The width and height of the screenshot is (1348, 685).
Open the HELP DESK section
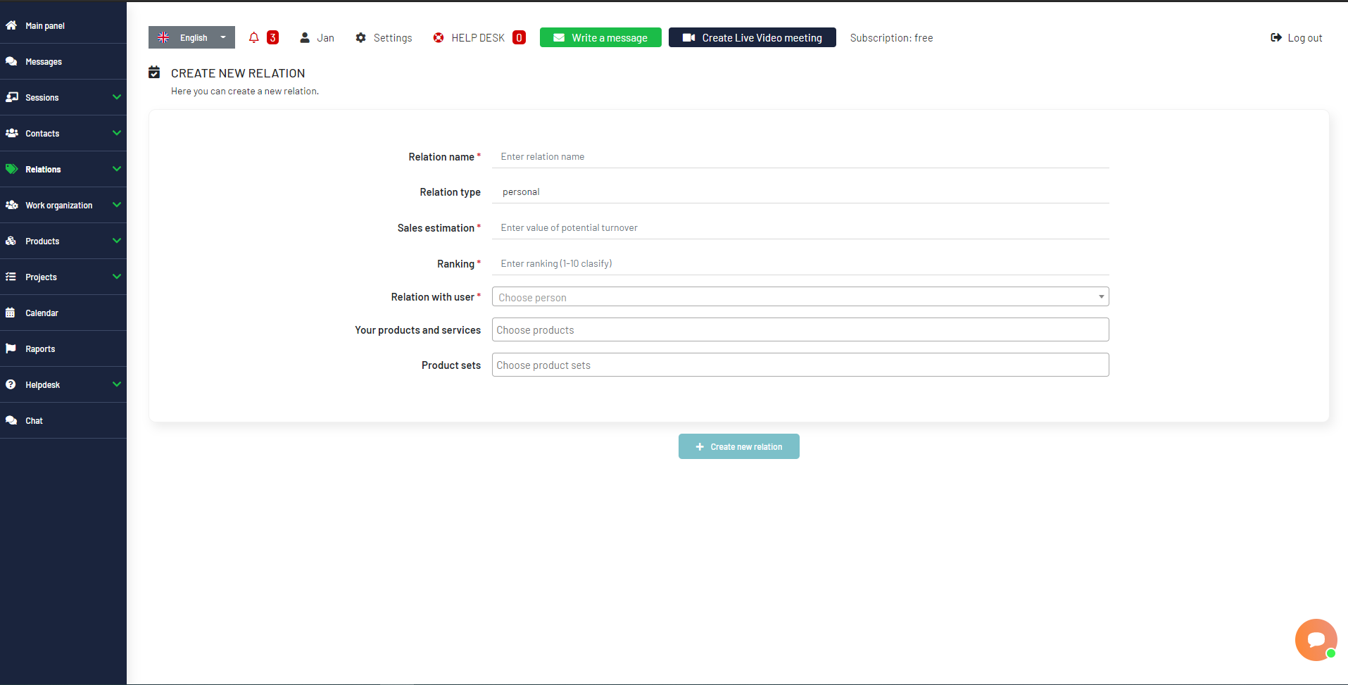(478, 37)
